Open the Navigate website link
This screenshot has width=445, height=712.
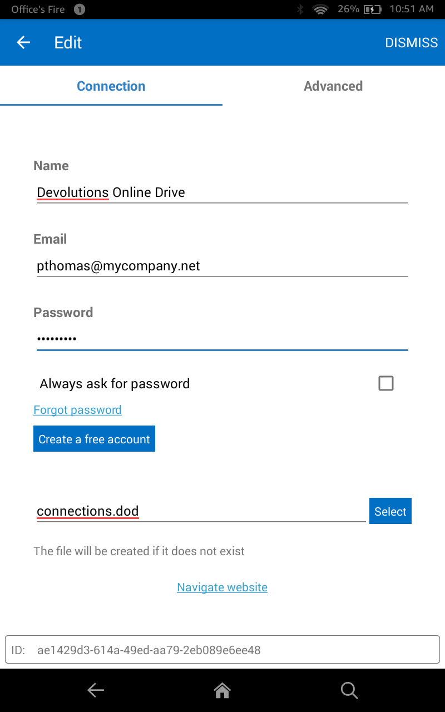tap(222, 587)
